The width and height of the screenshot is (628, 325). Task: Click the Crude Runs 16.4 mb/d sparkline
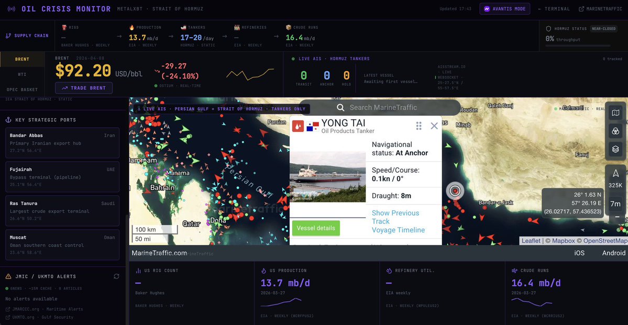(532, 302)
